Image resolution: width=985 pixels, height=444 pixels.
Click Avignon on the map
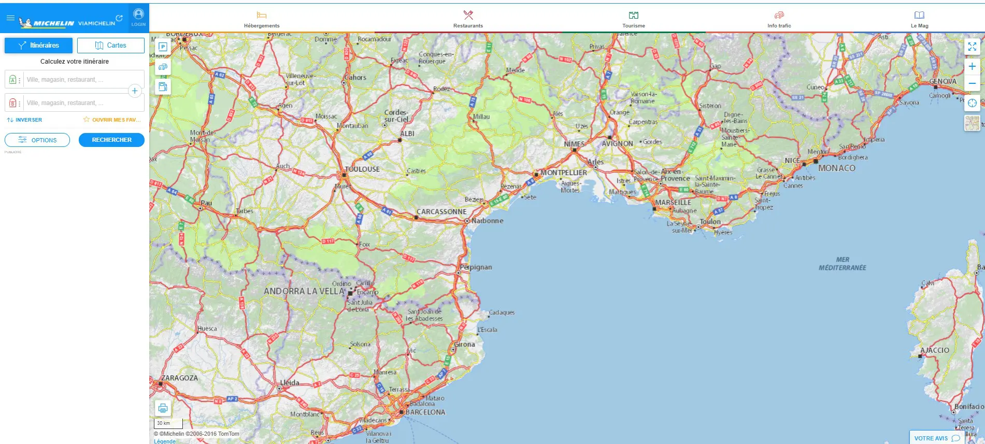tap(617, 143)
